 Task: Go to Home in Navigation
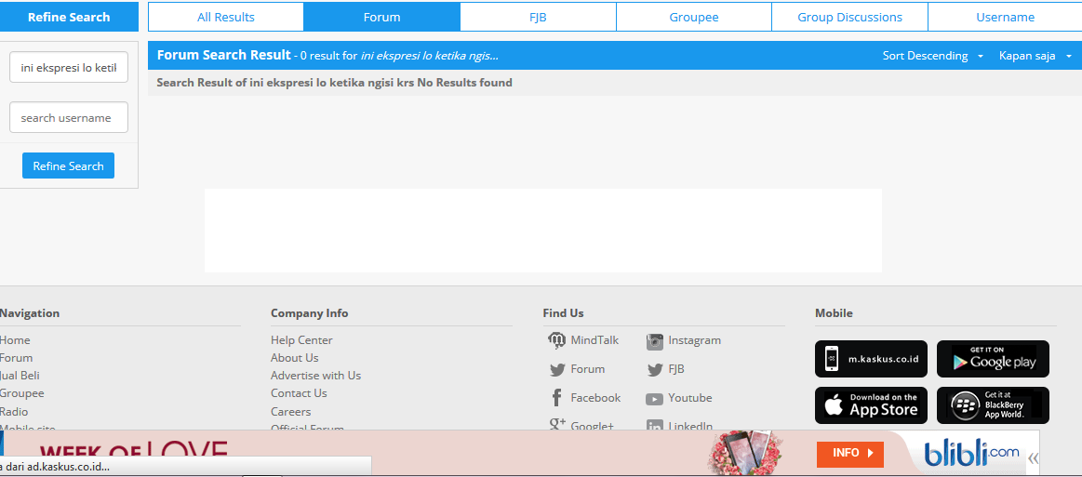[15, 339]
